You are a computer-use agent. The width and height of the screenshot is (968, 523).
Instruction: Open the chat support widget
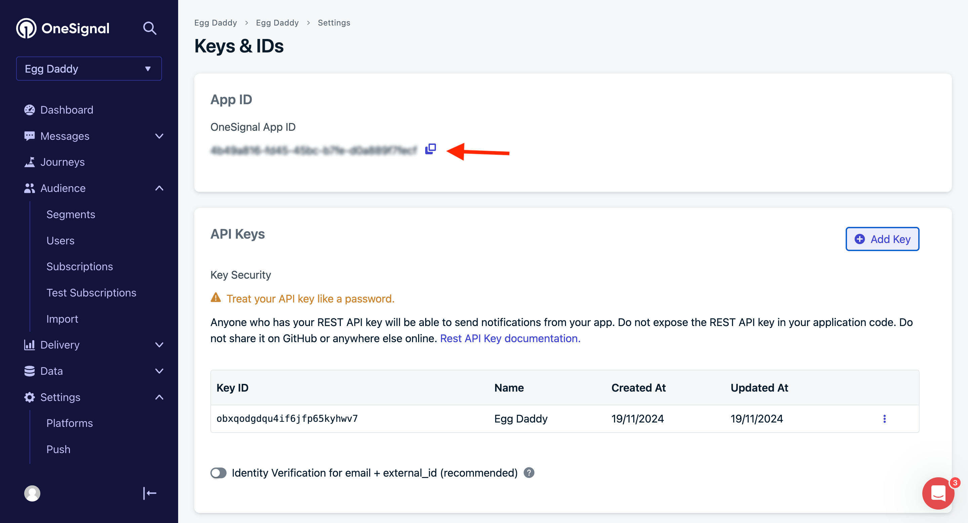click(938, 493)
